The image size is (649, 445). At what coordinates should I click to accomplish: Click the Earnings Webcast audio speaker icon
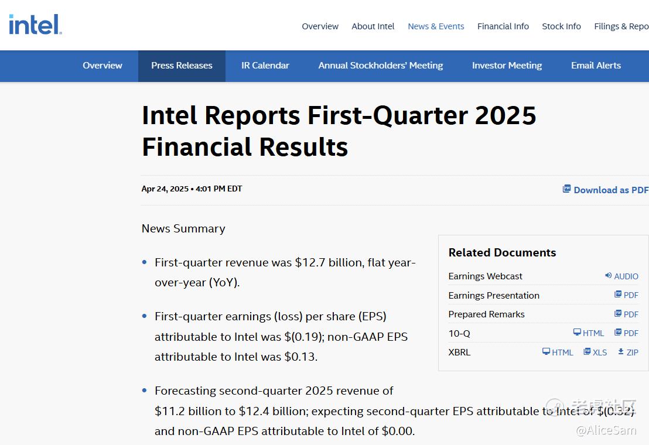pos(609,276)
